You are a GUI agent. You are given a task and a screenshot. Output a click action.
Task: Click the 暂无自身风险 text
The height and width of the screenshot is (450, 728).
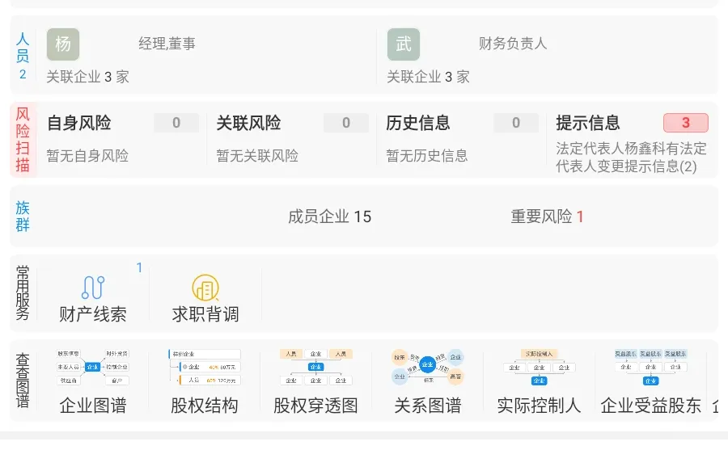point(87,155)
